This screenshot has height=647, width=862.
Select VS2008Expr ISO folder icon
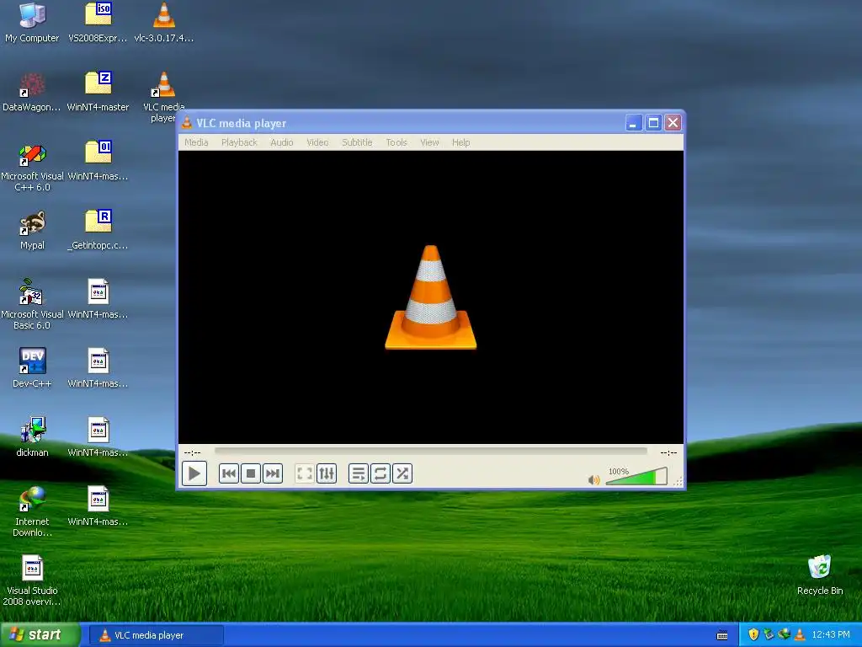point(98,23)
